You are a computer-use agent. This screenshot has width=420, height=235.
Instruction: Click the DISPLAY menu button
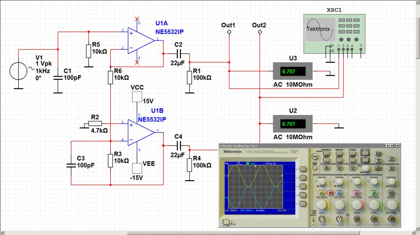point(352,160)
